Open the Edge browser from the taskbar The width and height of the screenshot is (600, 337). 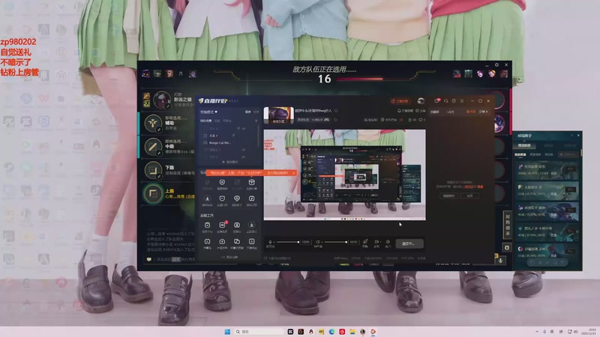coord(331,332)
